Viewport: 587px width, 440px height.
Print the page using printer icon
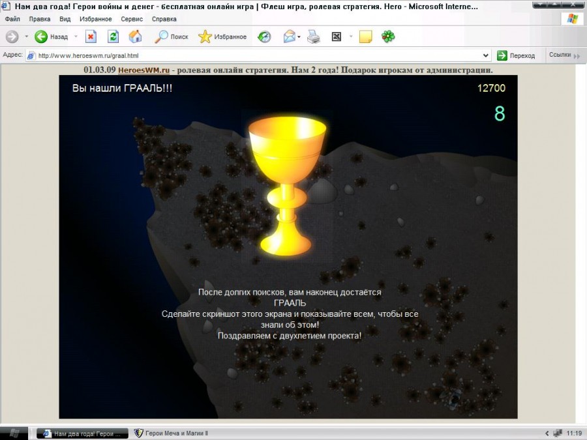click(x=314, y=37)
